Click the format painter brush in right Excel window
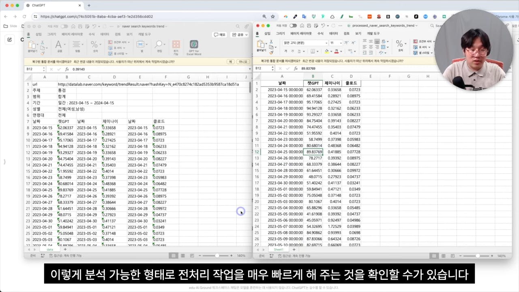 pos(271,53)
